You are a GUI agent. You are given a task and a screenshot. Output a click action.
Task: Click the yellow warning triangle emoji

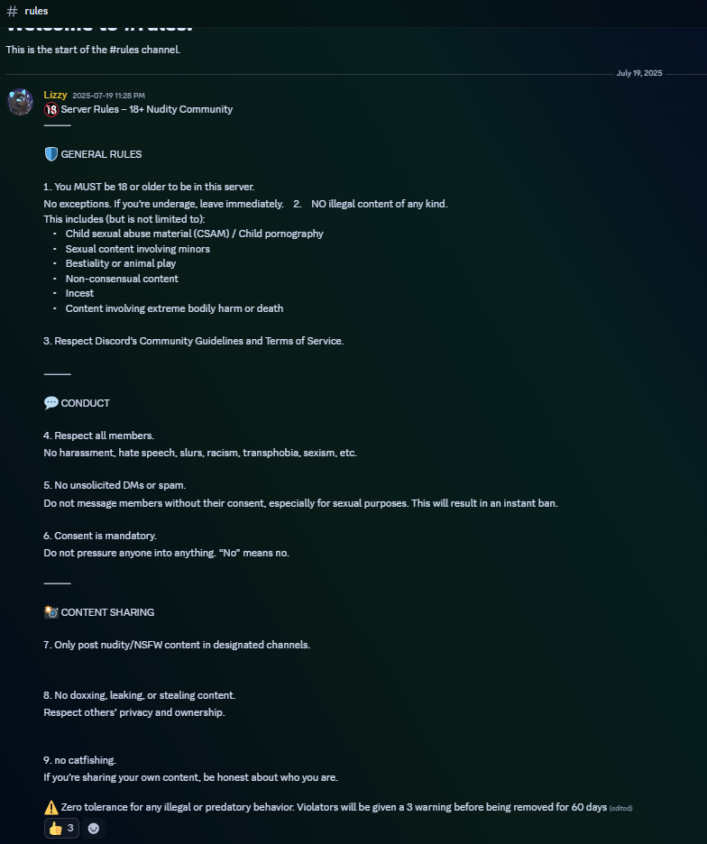coord(50,807)
